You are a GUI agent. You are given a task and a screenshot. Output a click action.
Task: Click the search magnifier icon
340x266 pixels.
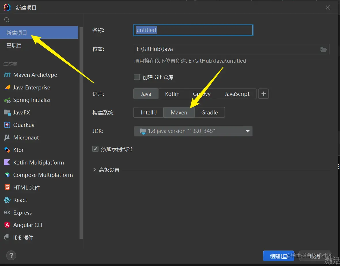point(7,20)
